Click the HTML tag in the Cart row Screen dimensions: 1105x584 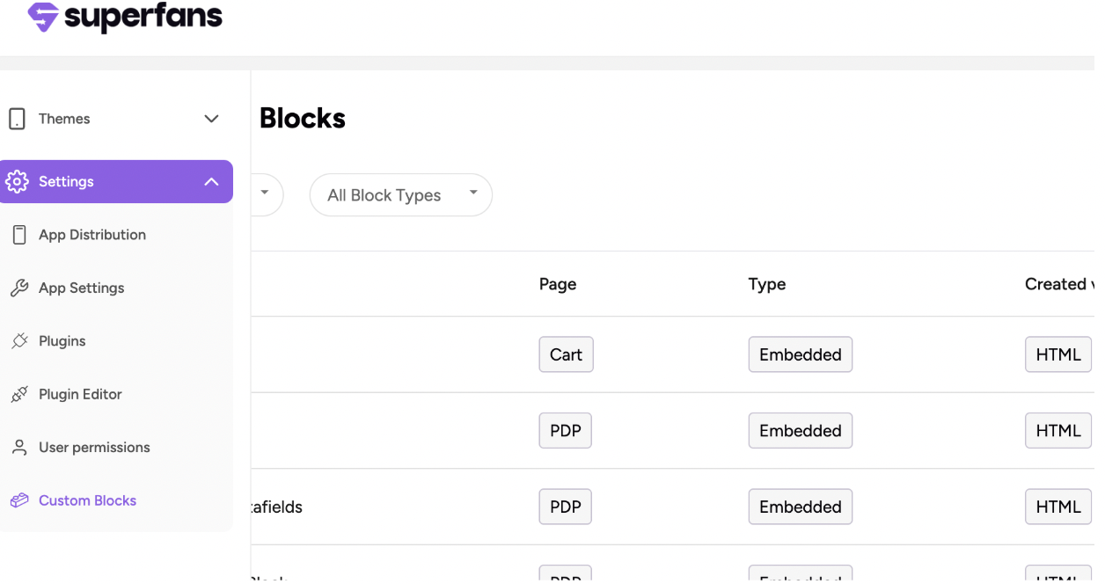pyautogui.click(x=1057, y=354)
